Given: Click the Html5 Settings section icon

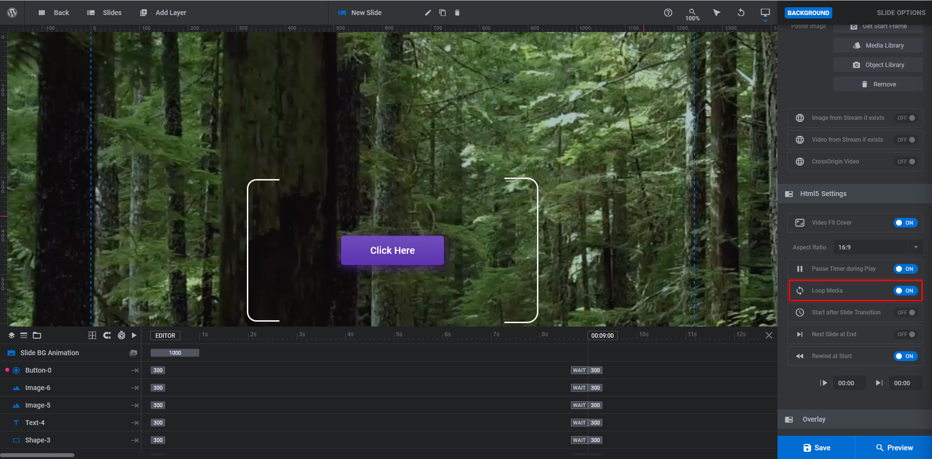Looking at the screenshot, I should (789, 194).
